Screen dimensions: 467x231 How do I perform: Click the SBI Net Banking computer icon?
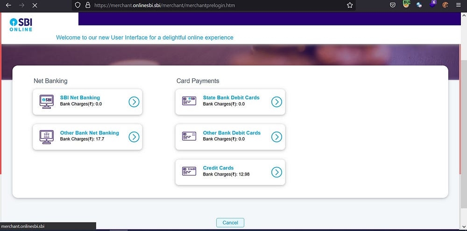point(46,101)
